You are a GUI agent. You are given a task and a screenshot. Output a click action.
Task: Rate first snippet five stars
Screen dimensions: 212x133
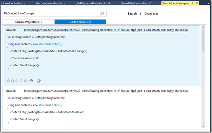tap(25, 81)
